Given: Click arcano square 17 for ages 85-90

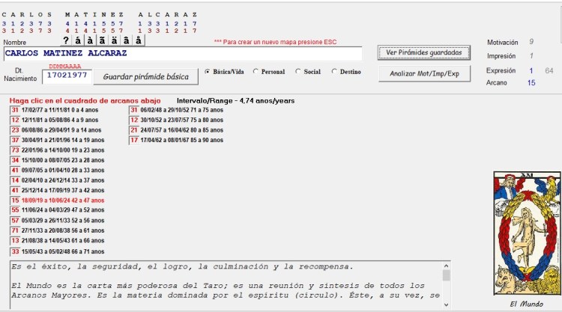Looking at the screenshot, I should pos(134,140).
